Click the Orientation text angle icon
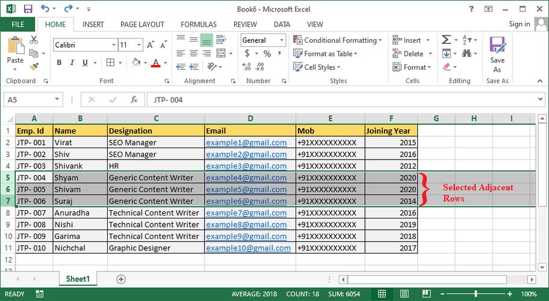The image size is (549, 301). (212, 66)
